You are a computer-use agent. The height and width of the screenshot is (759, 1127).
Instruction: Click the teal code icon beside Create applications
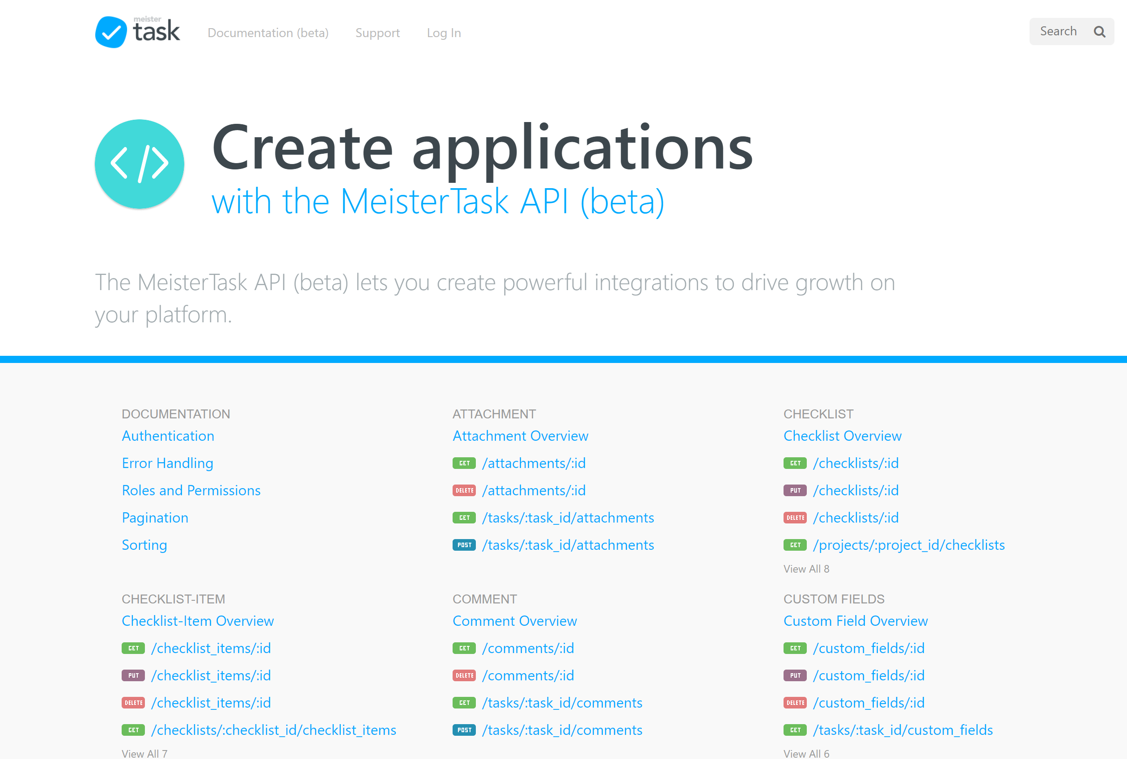pos(140,163)
